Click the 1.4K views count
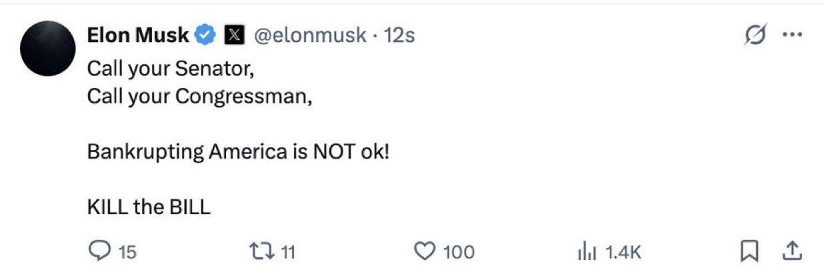 point(623,252)
